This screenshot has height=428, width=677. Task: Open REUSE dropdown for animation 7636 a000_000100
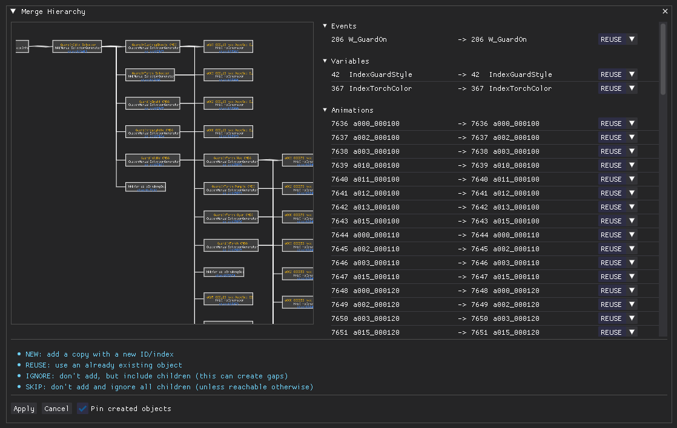[x=617, y=123]
